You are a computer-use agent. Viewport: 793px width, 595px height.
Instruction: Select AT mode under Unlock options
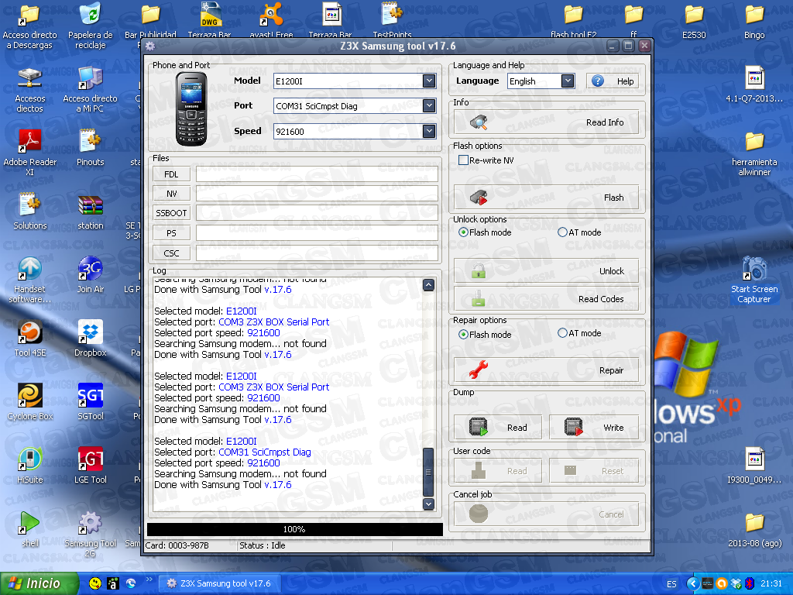[562, 232]
